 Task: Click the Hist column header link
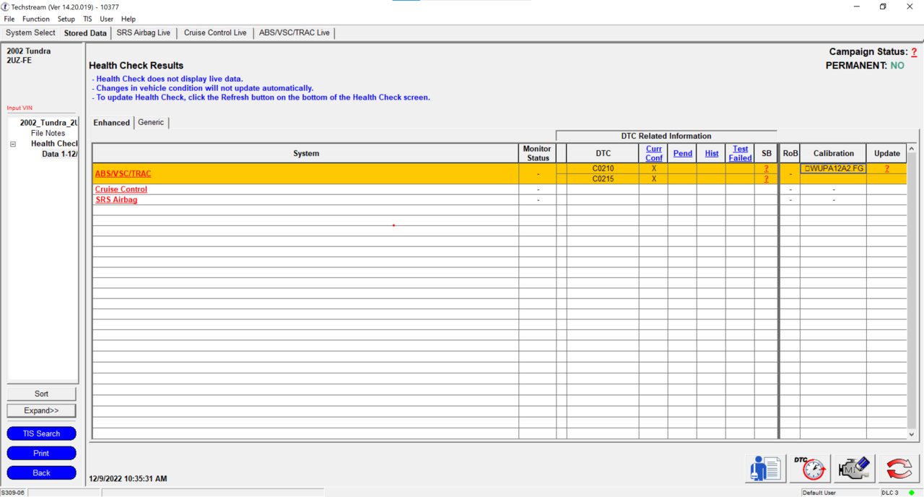[x=712, y=153]
